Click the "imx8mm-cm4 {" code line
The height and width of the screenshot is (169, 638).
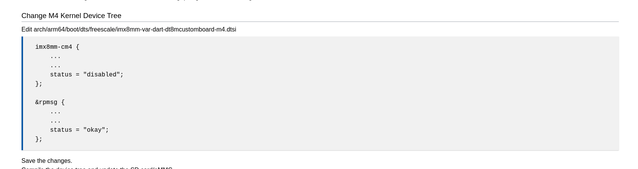pyautogui.click(x=57, y=47)
